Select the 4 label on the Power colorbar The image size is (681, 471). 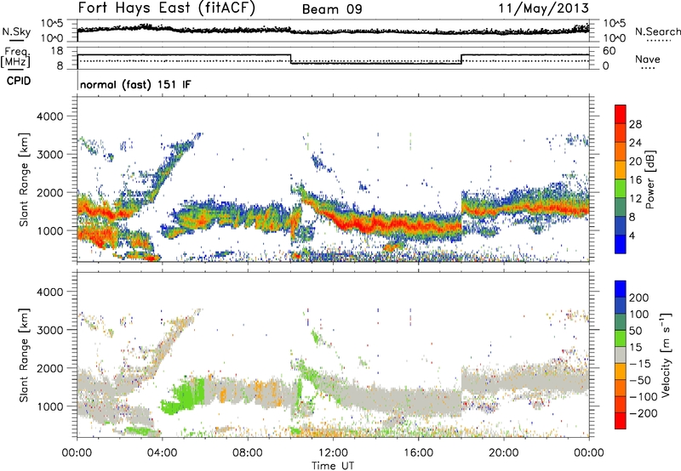(632, 235)
